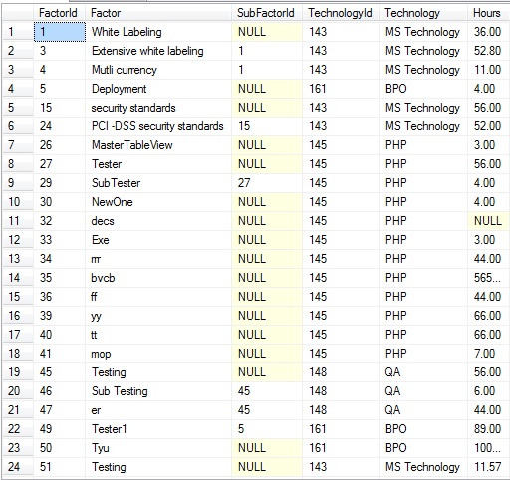This screenshot has width=510, height=480.
Task: Select row 11 via its row header
Action: pos(18,221)
